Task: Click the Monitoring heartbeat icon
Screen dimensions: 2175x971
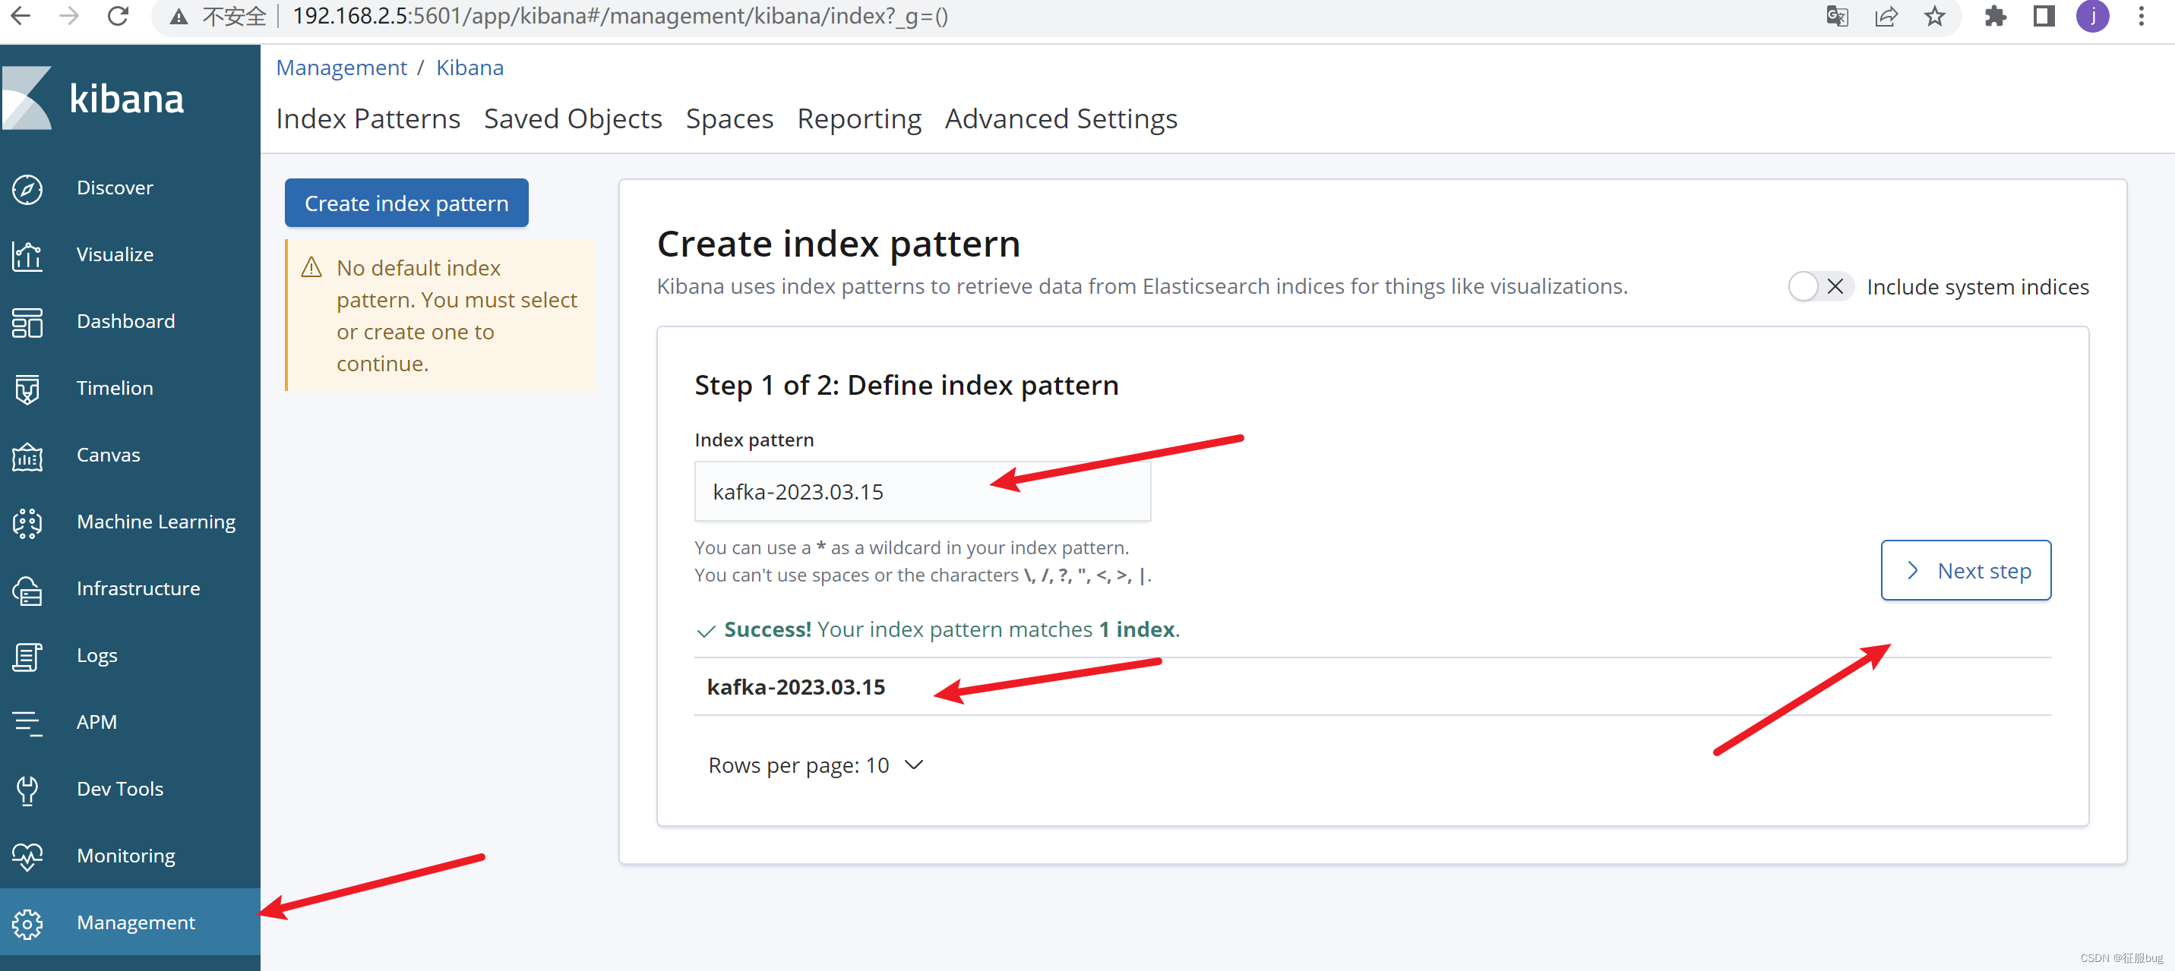Action: (x=27, y=856)
